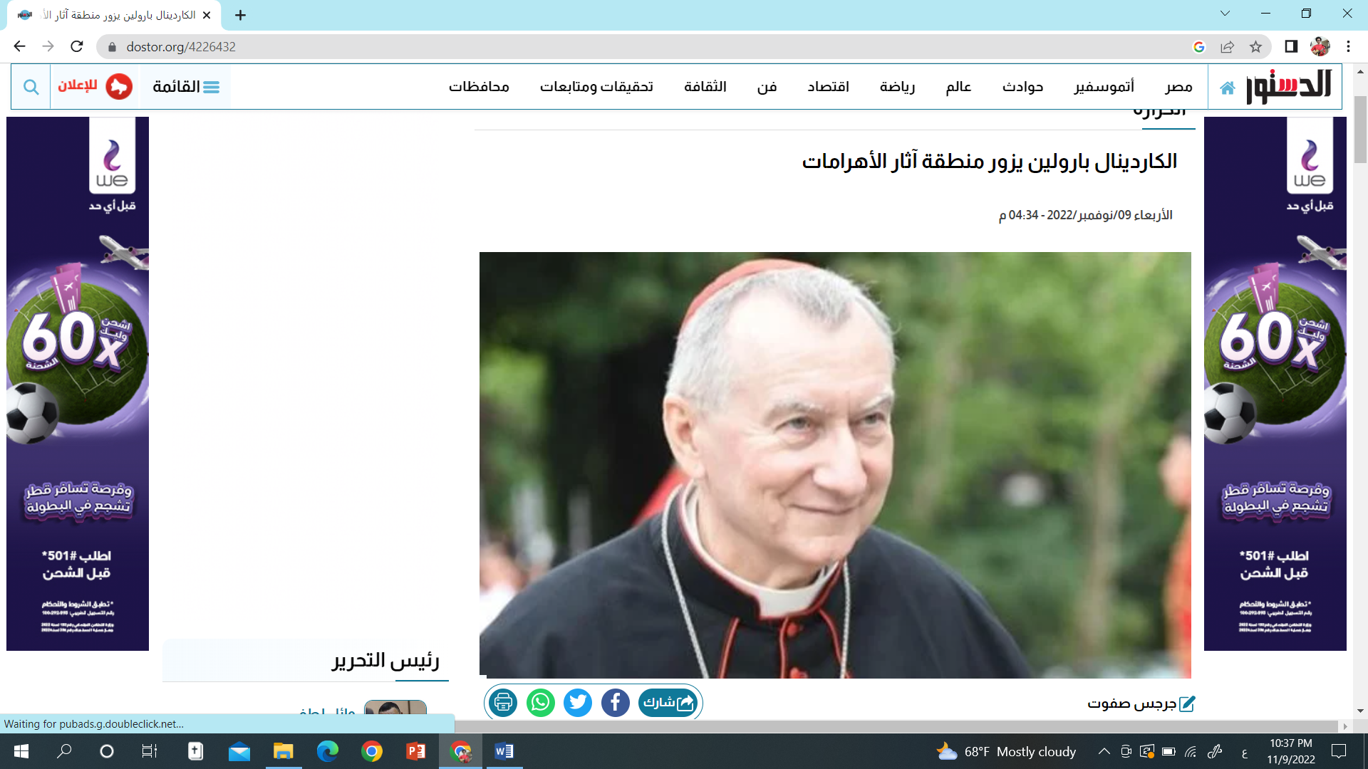Click the شارك share button
Viewport: 1368px width, 769px height.
668,703
